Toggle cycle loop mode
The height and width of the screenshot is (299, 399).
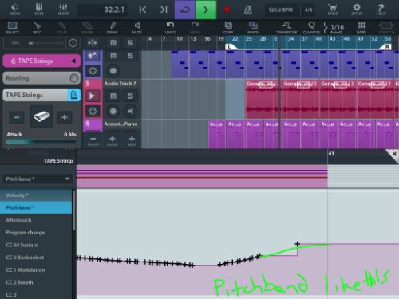coord(185,10)
